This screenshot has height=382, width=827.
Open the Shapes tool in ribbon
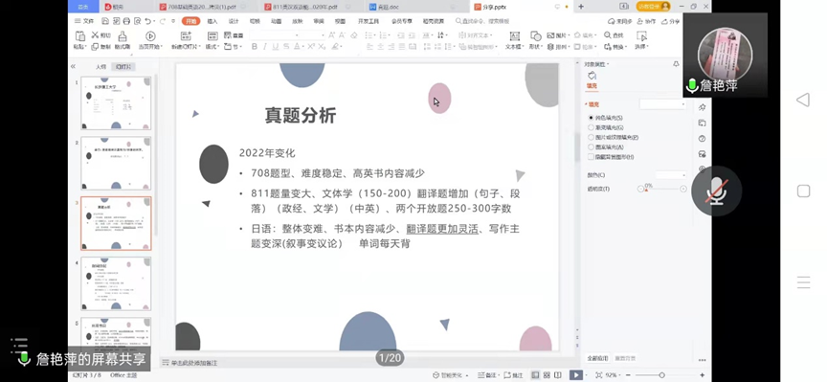[536, 35]
